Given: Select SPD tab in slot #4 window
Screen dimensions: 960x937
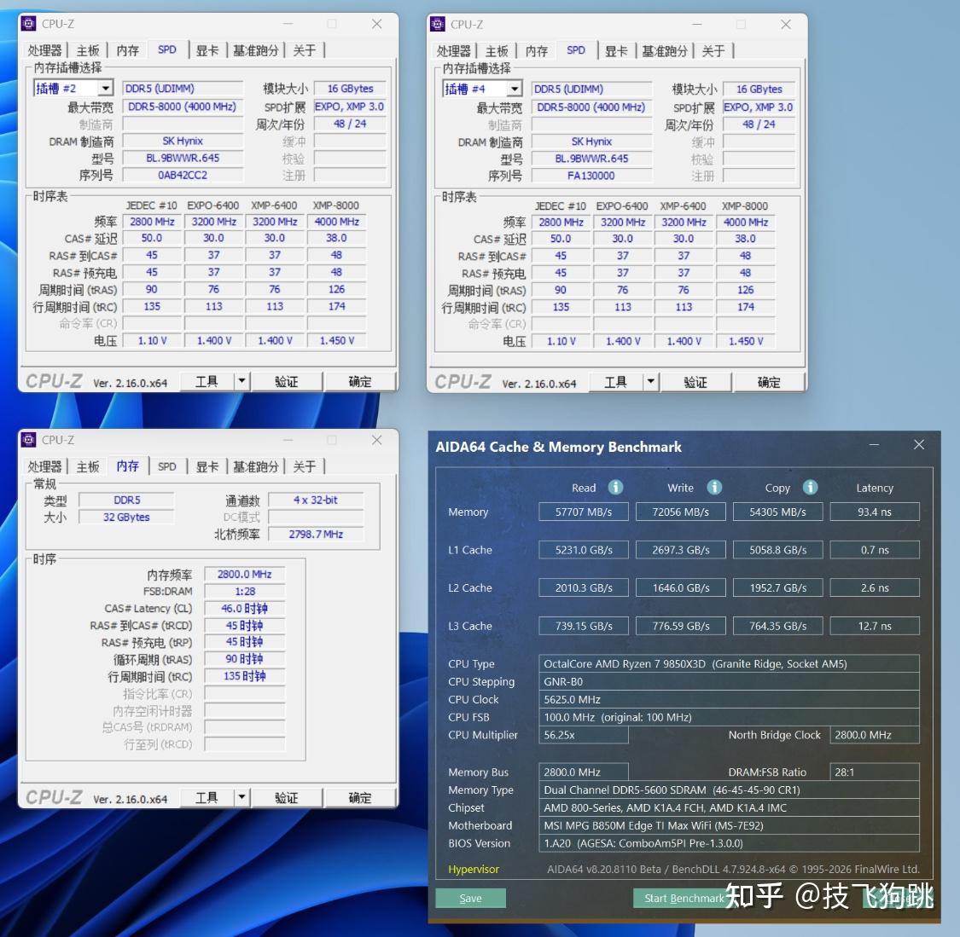Looking at the screenshot, I should (575, 50).
